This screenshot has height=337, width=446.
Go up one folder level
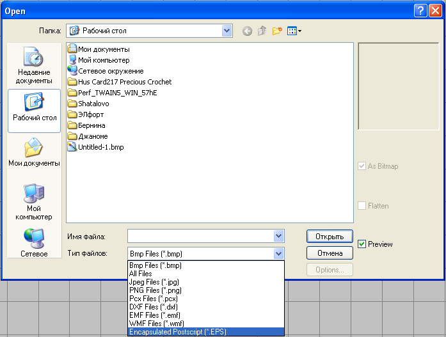pos(262,31)
